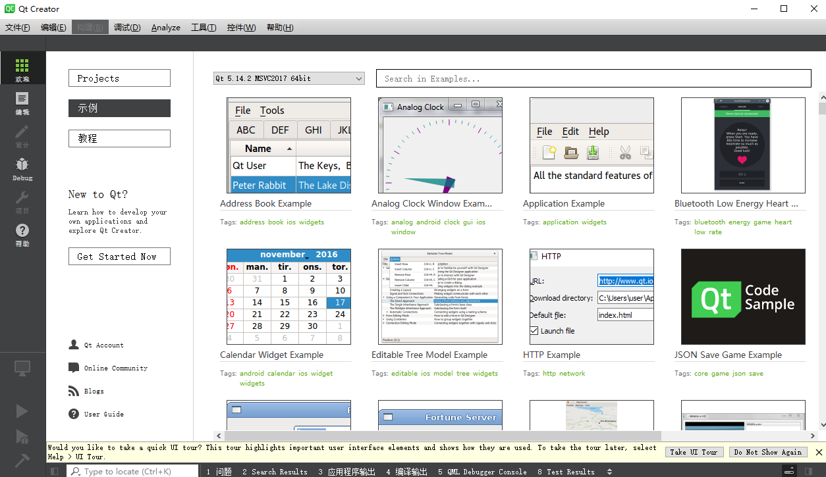This screenshot has height=477, width=826.
Task: Open the Blogs link
Action: pos(94,391)
